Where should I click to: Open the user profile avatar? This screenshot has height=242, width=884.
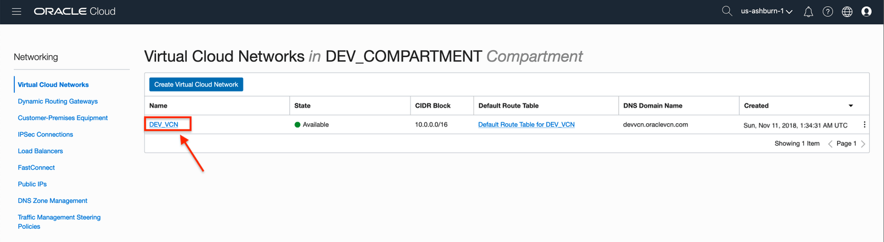pos(866,12)
